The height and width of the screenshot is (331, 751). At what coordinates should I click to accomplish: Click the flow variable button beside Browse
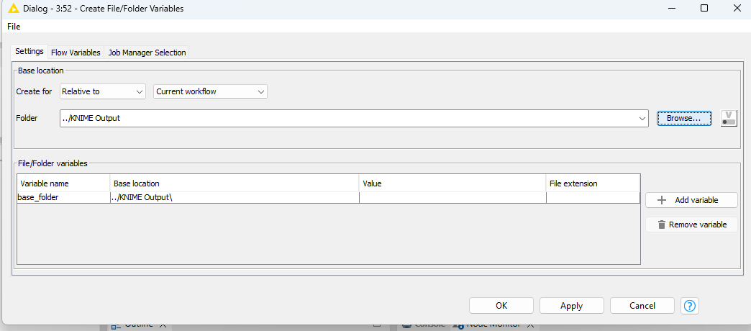(x=729, y=118)
